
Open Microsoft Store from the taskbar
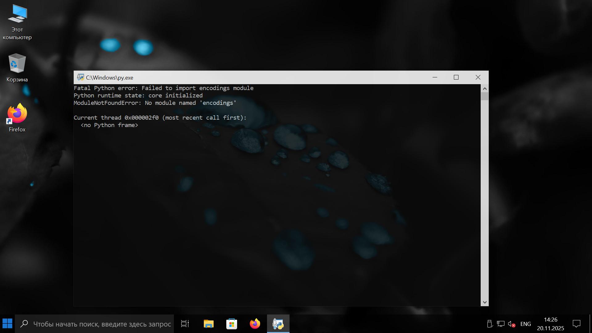[232, 324]
